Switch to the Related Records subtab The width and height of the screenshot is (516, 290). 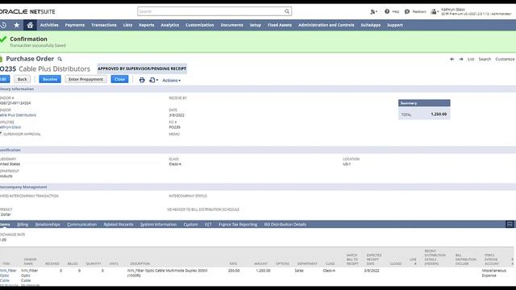[119, 224]
